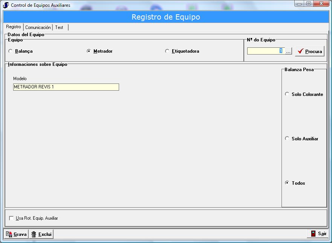This screenshot has height=243, width=332.
Task: Minimize the Control de Equipos window
Action: pos(300,4)
